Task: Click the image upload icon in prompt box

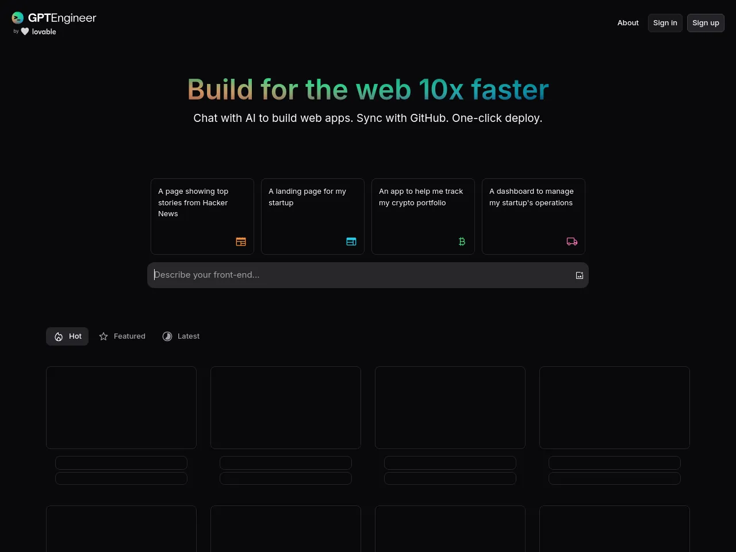Action: click(580, 275)
